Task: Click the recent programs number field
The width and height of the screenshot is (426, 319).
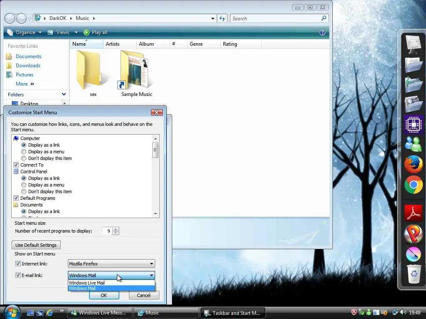Action: click(x=108, y=231)
